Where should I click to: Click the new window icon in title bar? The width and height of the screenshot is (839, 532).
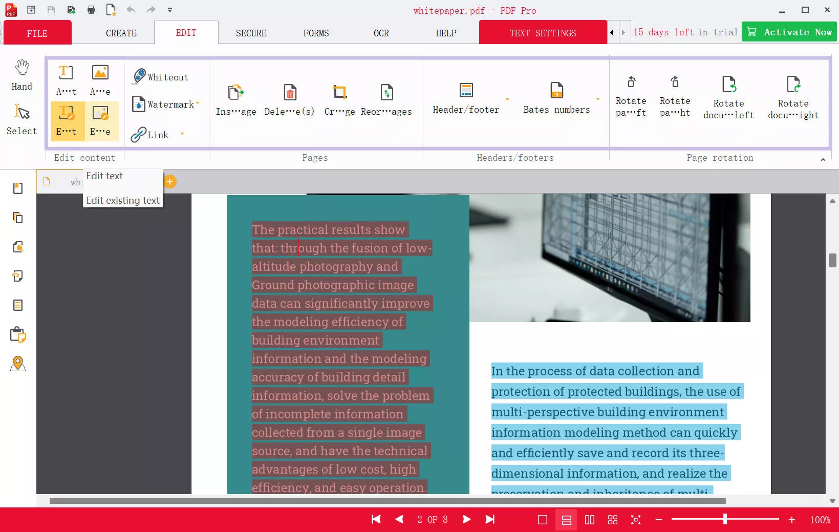tap(31, 10)
